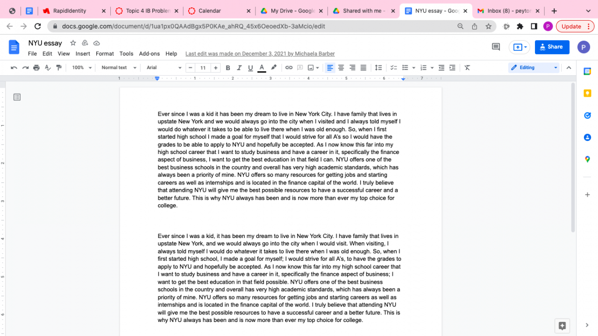The height and width of the screenshot is (336, 598).
Task: Reload the page in Chrome
Action: click(38, 27)
